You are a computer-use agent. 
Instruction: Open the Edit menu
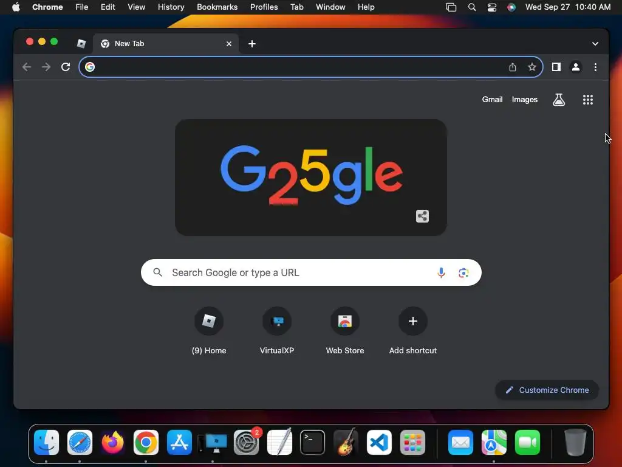tap(108, 7)
